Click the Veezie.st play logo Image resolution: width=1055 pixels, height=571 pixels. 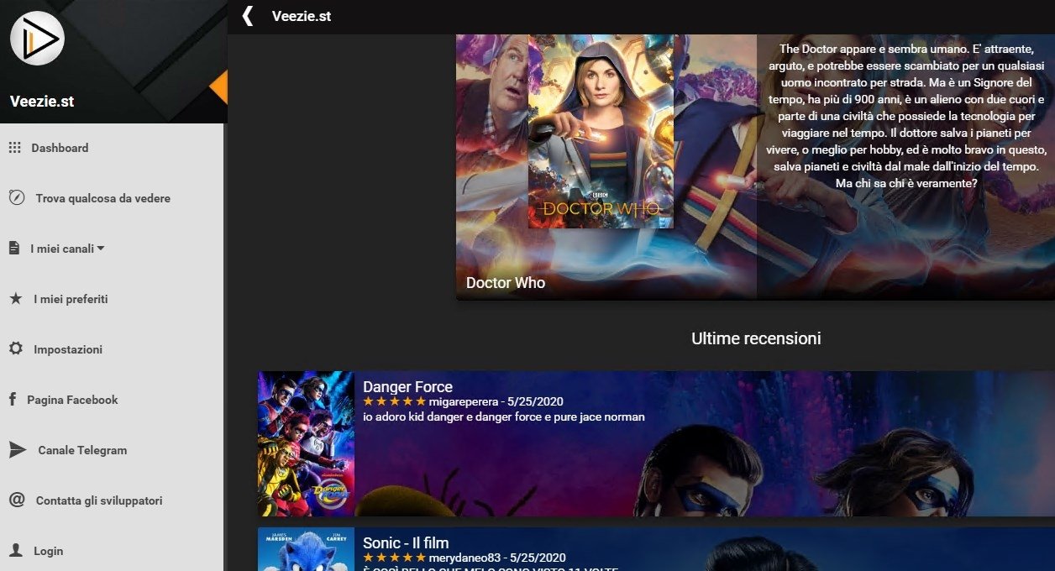pos(37,38)
